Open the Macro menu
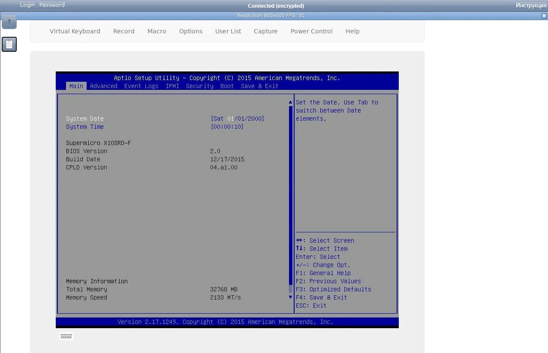Image resolution: width=548 pixels, height=353 pixels. click(x=157, y=31)
